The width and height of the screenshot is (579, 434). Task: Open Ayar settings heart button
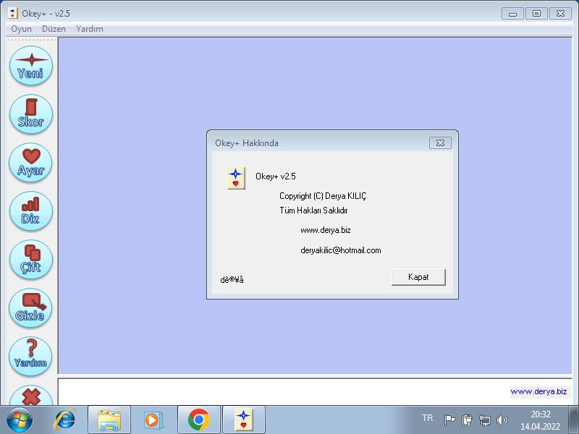(x=31, y=162)
